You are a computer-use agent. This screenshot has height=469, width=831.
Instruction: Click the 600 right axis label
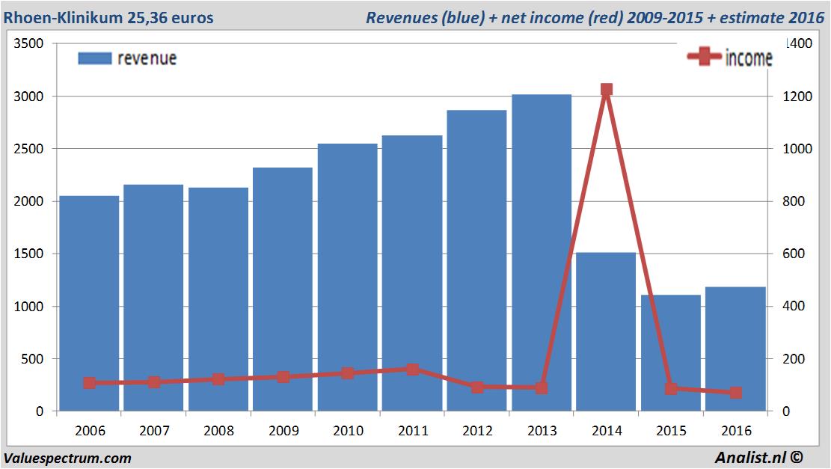794,254
